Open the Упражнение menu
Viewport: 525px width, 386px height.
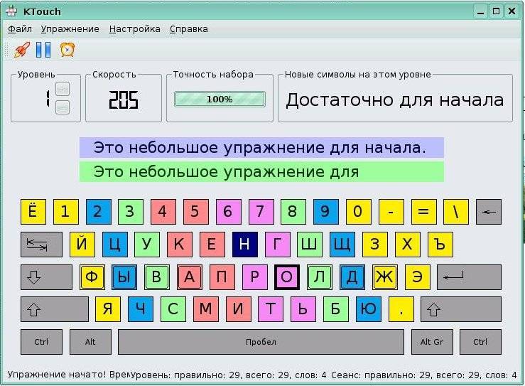70,29
